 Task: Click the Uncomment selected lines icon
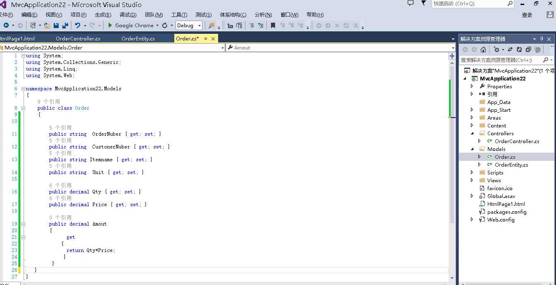pos(261,26)
